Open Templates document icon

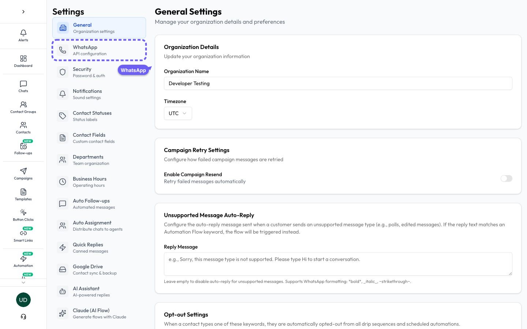tap(23, 192)
